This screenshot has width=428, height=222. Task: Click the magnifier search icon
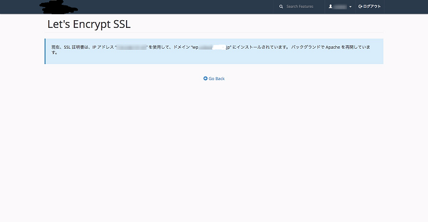(281, 7)
